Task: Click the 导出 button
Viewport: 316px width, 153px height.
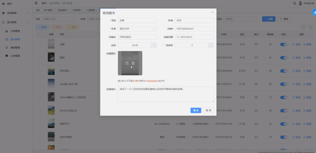Action: [72, 27]
